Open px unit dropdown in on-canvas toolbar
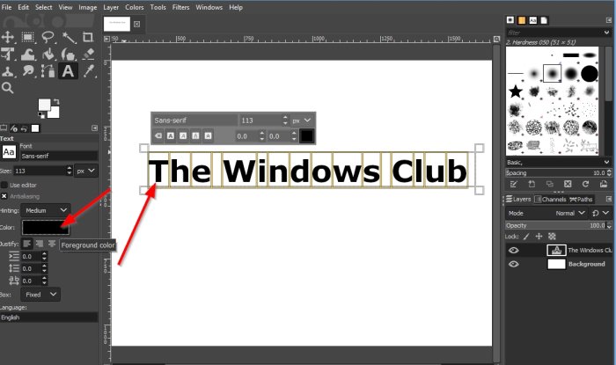Image resolution: width=616 pixels, height=365 pixels. (302, 120)
